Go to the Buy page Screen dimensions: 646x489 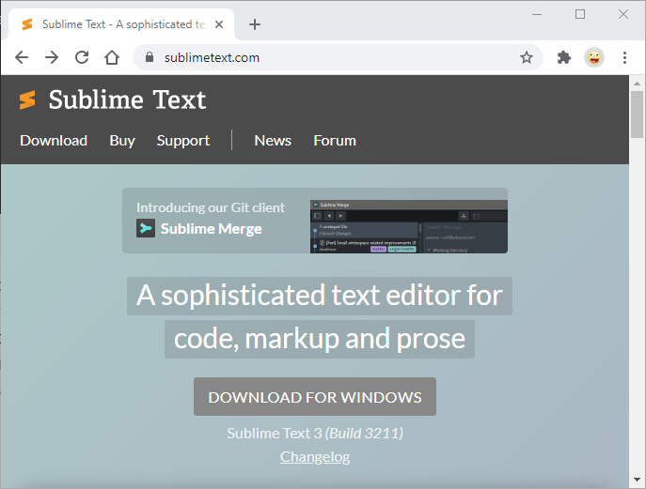pyautogui.click(x=122, y=141)
